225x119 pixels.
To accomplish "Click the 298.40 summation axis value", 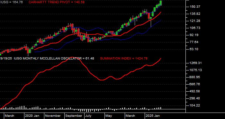I will [x=194, y=98].
